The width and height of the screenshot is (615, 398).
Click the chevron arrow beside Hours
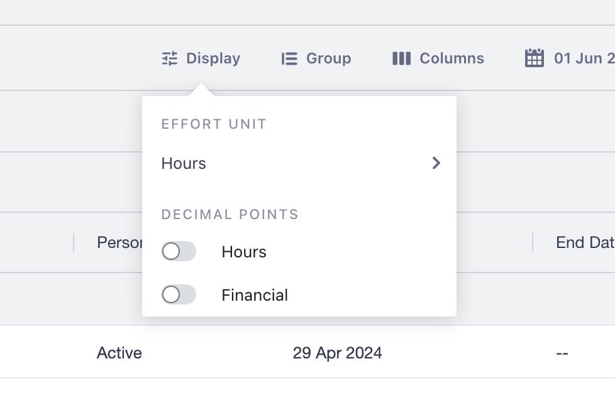[436, 163]
